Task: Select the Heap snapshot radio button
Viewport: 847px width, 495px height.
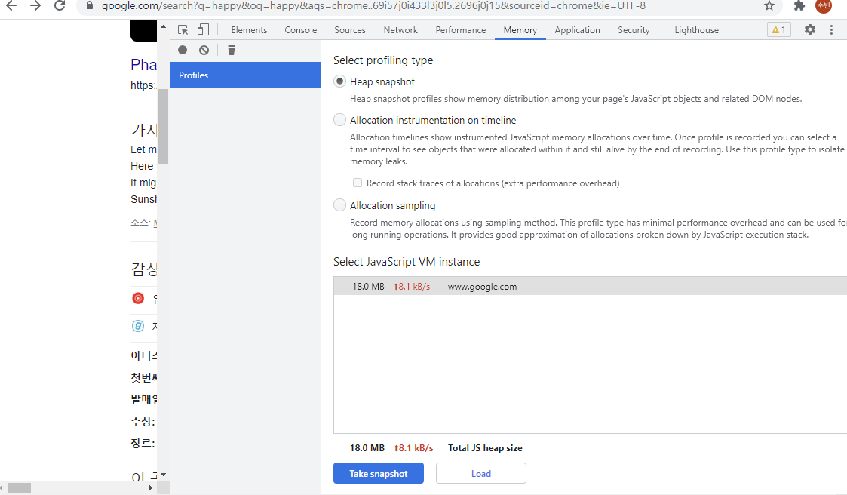Action: tap(339, 81)
